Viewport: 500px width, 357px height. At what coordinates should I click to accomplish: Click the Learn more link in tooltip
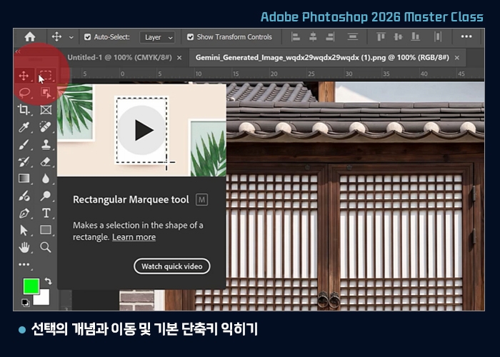pyautogui.click(x=134, y=237)
